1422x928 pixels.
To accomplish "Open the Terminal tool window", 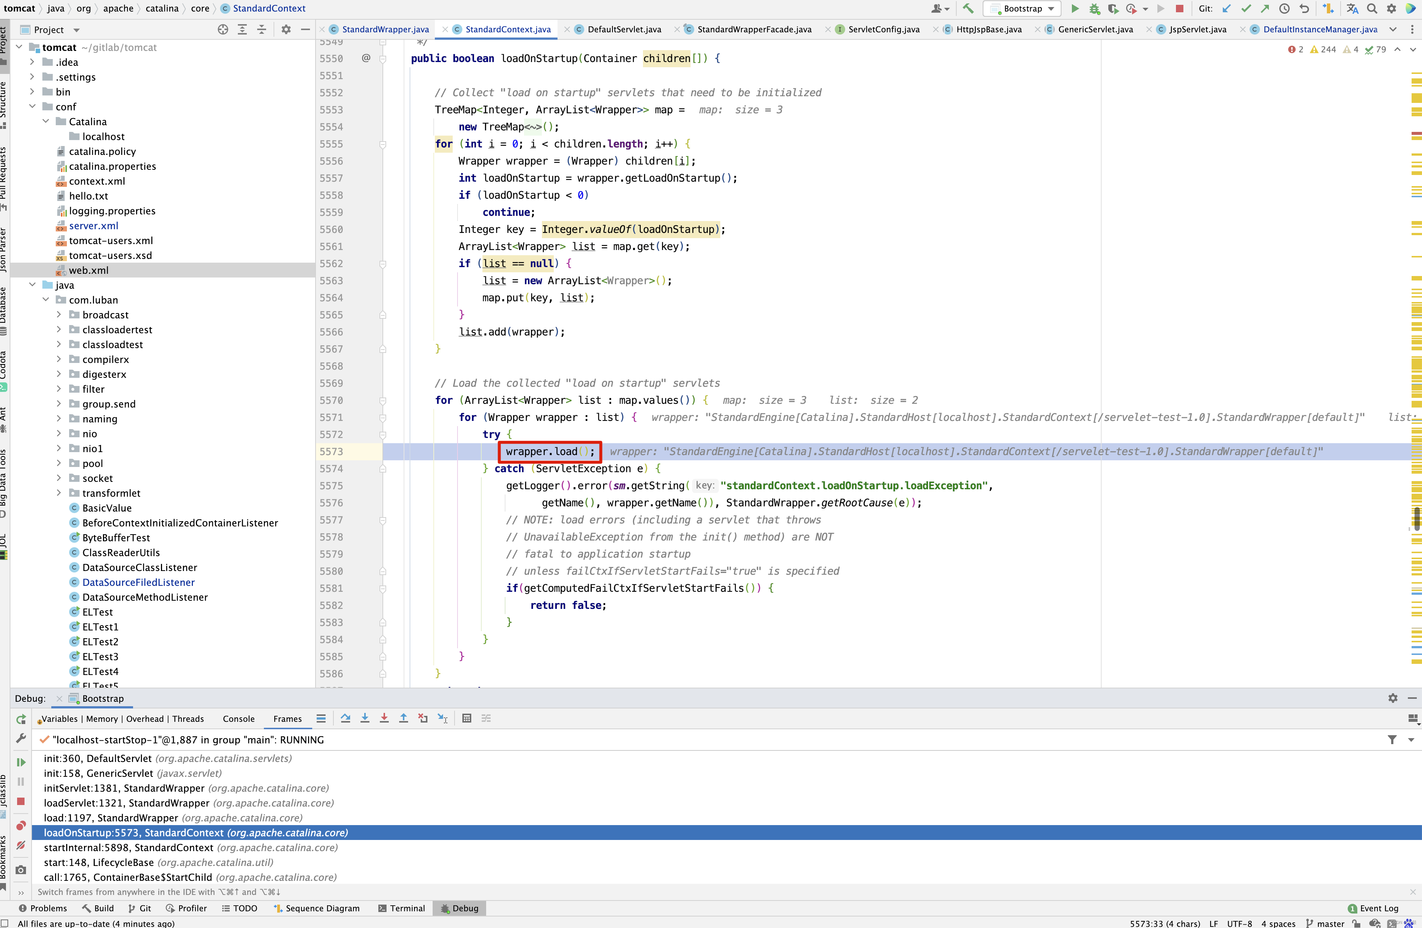I will [x=401, y=908].
